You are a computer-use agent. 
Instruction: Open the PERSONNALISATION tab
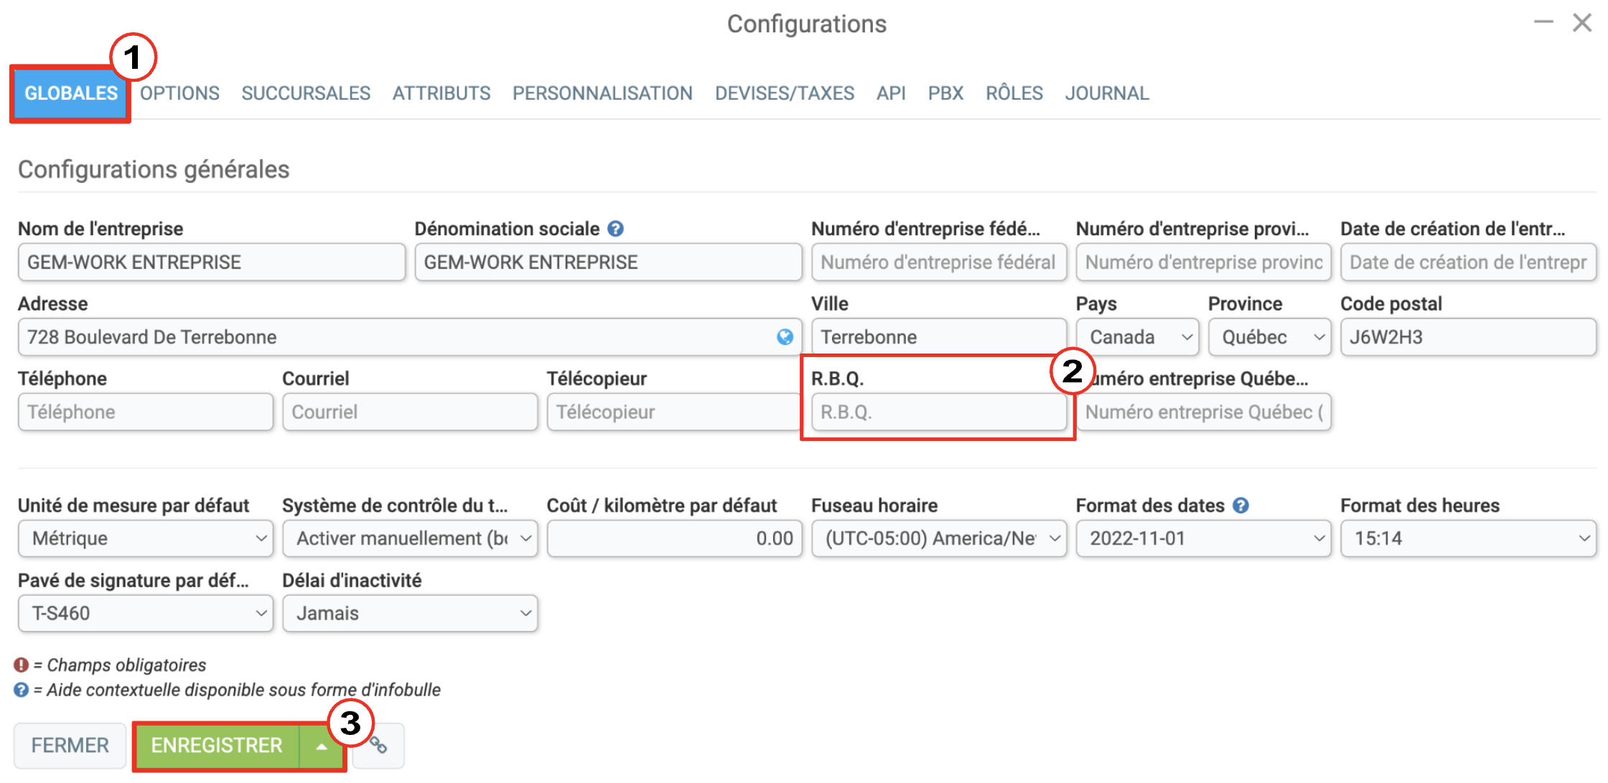[x=602, y=93]
